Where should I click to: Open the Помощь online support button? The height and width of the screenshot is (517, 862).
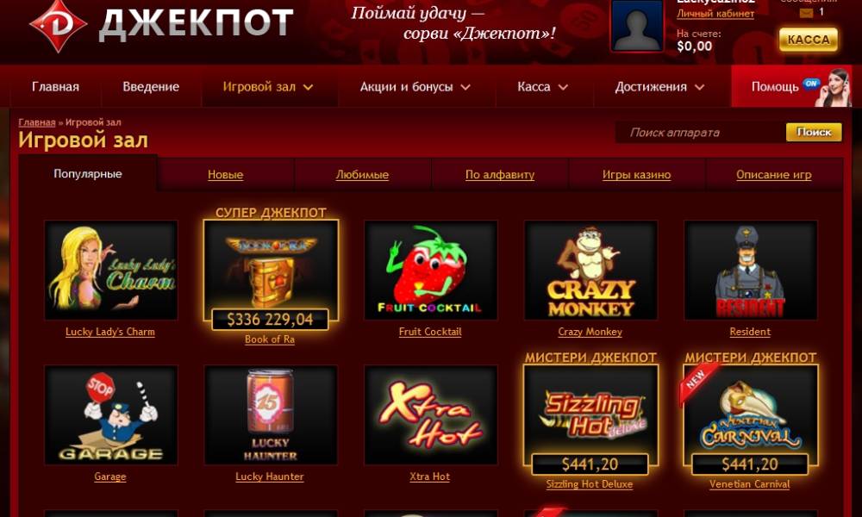[791, 87]
